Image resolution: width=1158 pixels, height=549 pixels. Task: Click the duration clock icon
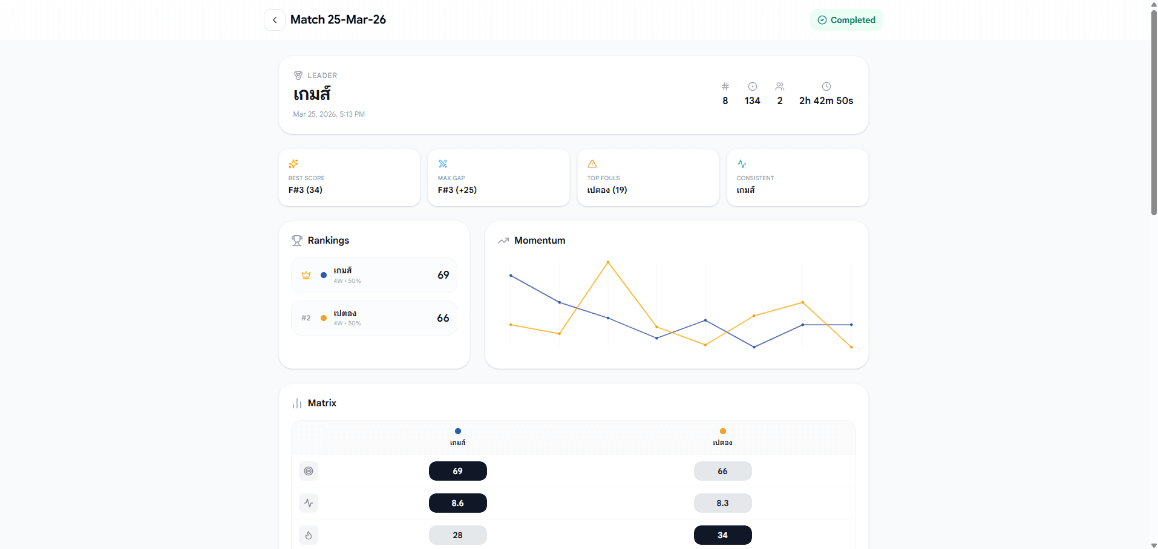[x=826, y=86]
